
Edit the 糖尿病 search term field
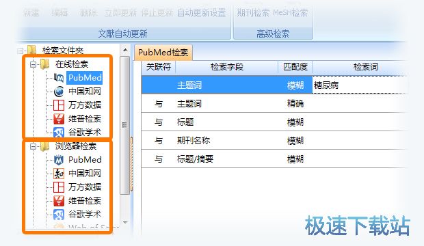[x=360, y=85]
